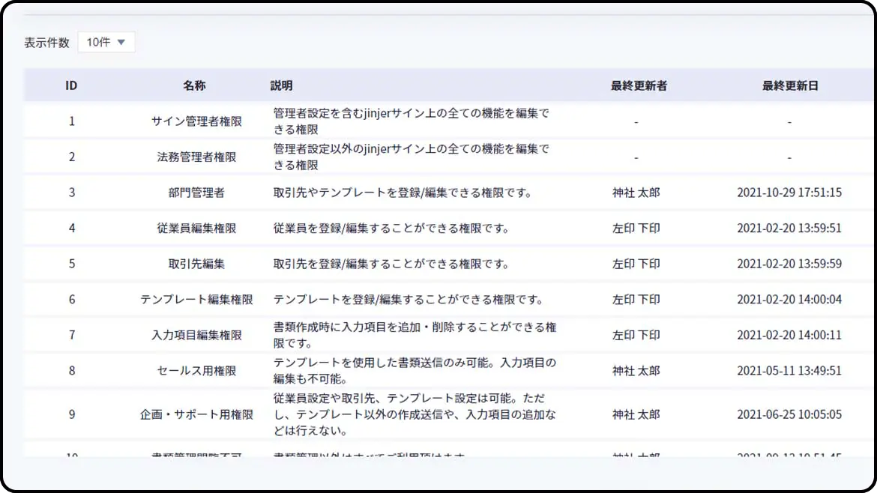Open the 企画・サポート用権限 entry
Image resolution: width=877 pixels, height=493 pixels.
pyautogui.click(x=196, y=414)
